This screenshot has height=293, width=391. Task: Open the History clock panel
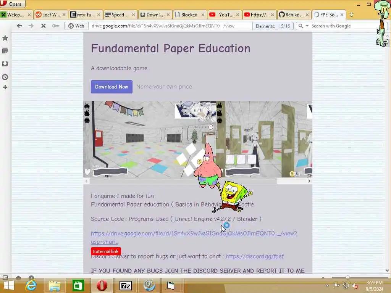point(5,77)
